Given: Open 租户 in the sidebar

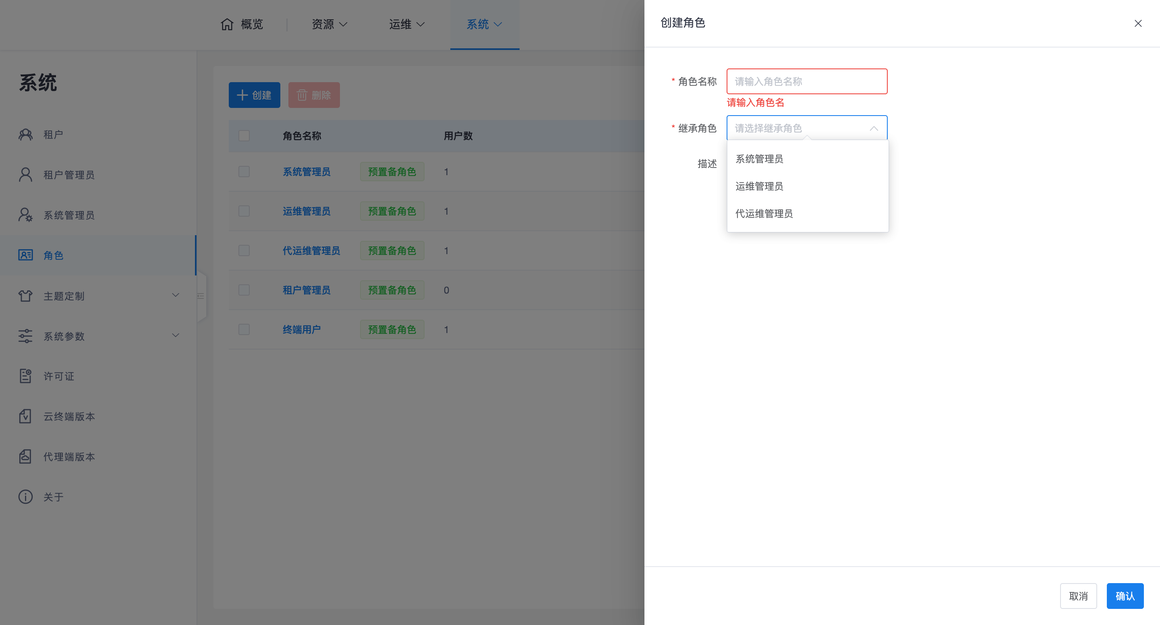Looking at the screenshot, I should pyautogui.click(x=98, y=134).
